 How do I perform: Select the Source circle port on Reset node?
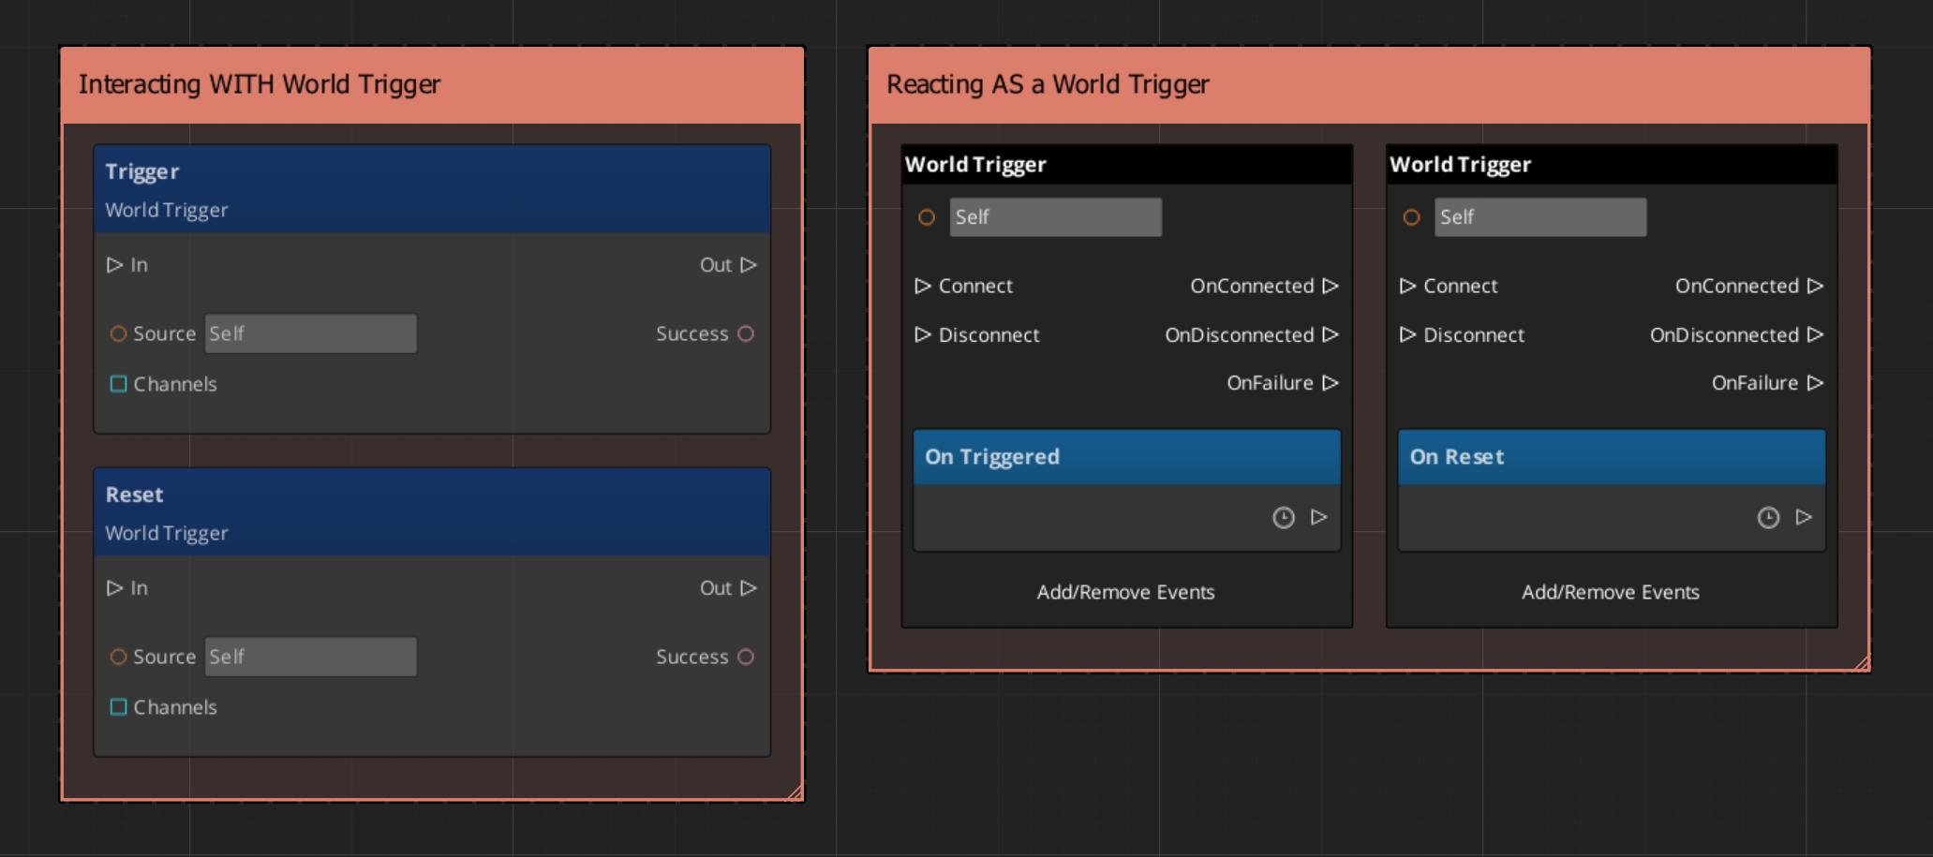(x=119, y=658)
